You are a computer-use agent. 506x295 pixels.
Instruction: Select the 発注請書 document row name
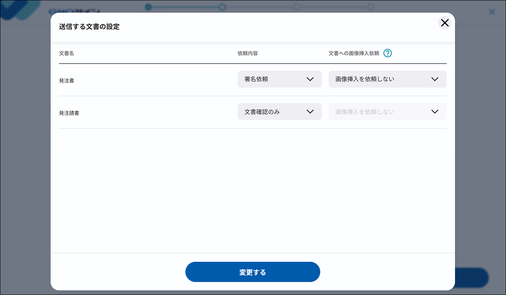[69, 113]
